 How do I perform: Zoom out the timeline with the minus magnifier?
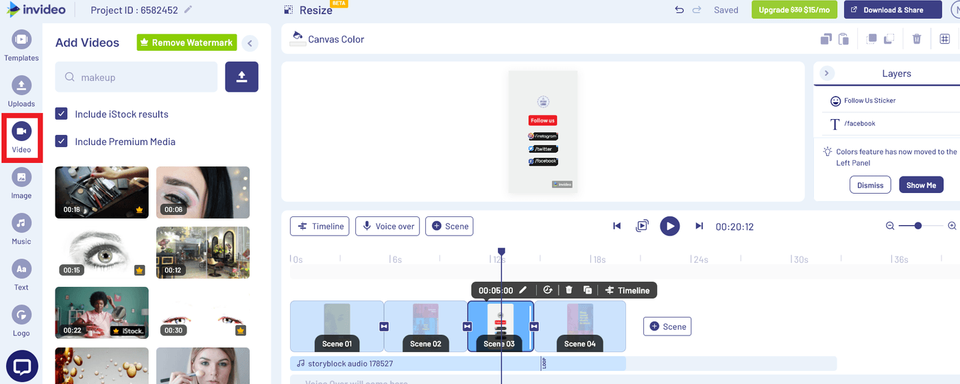pos(890,226)
